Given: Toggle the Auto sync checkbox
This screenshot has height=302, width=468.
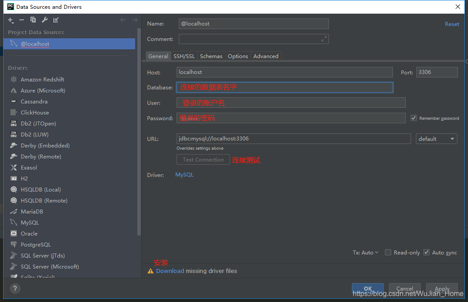Looking at the screenshot, I should pyautogui.click(x=426, y=252).
